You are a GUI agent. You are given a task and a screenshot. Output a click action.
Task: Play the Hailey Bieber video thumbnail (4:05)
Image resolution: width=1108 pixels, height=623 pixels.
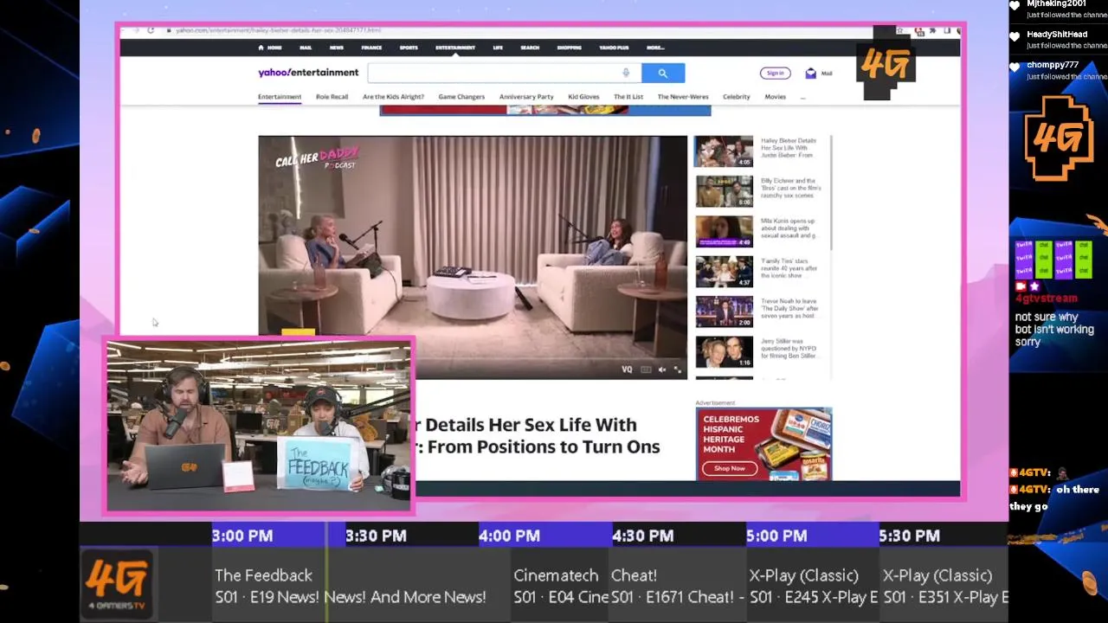coord(724,151)
